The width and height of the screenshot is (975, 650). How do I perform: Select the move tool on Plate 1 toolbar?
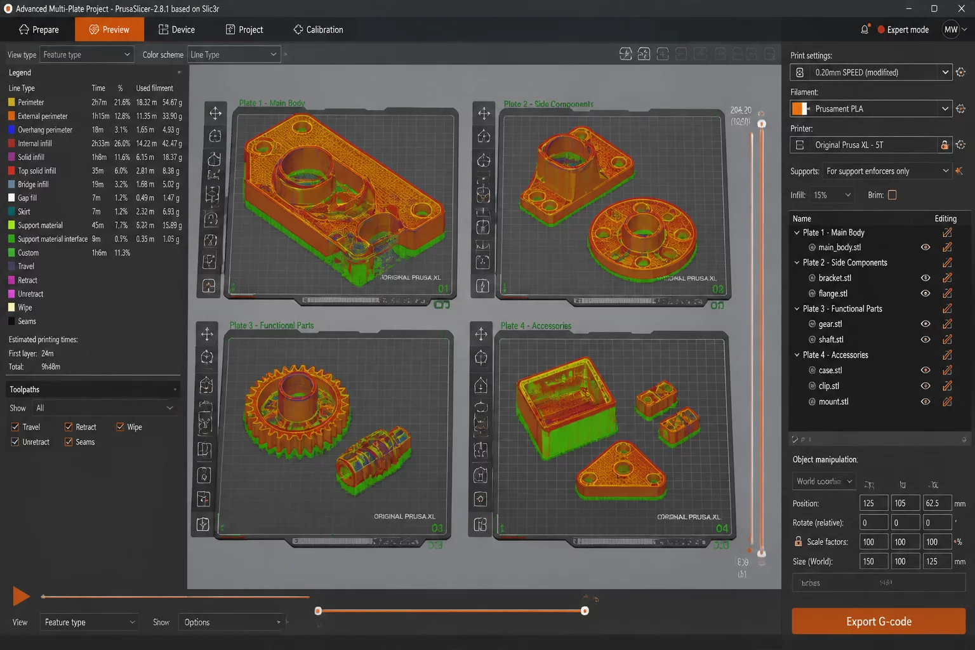point(215,113)
